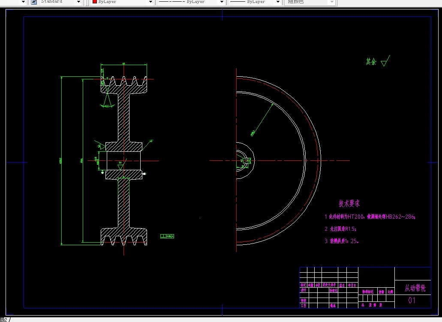Screen dimensions: 442x322
Task: Select the 其余 surface finish text
Action: 371,62
